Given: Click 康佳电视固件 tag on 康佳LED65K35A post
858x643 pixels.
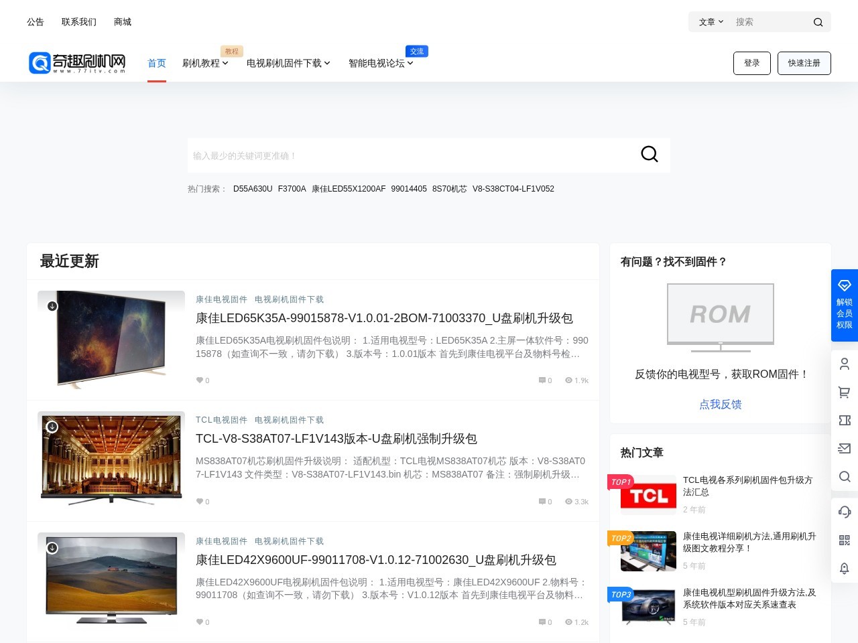Looking at the screenshot, I should 221,299.
